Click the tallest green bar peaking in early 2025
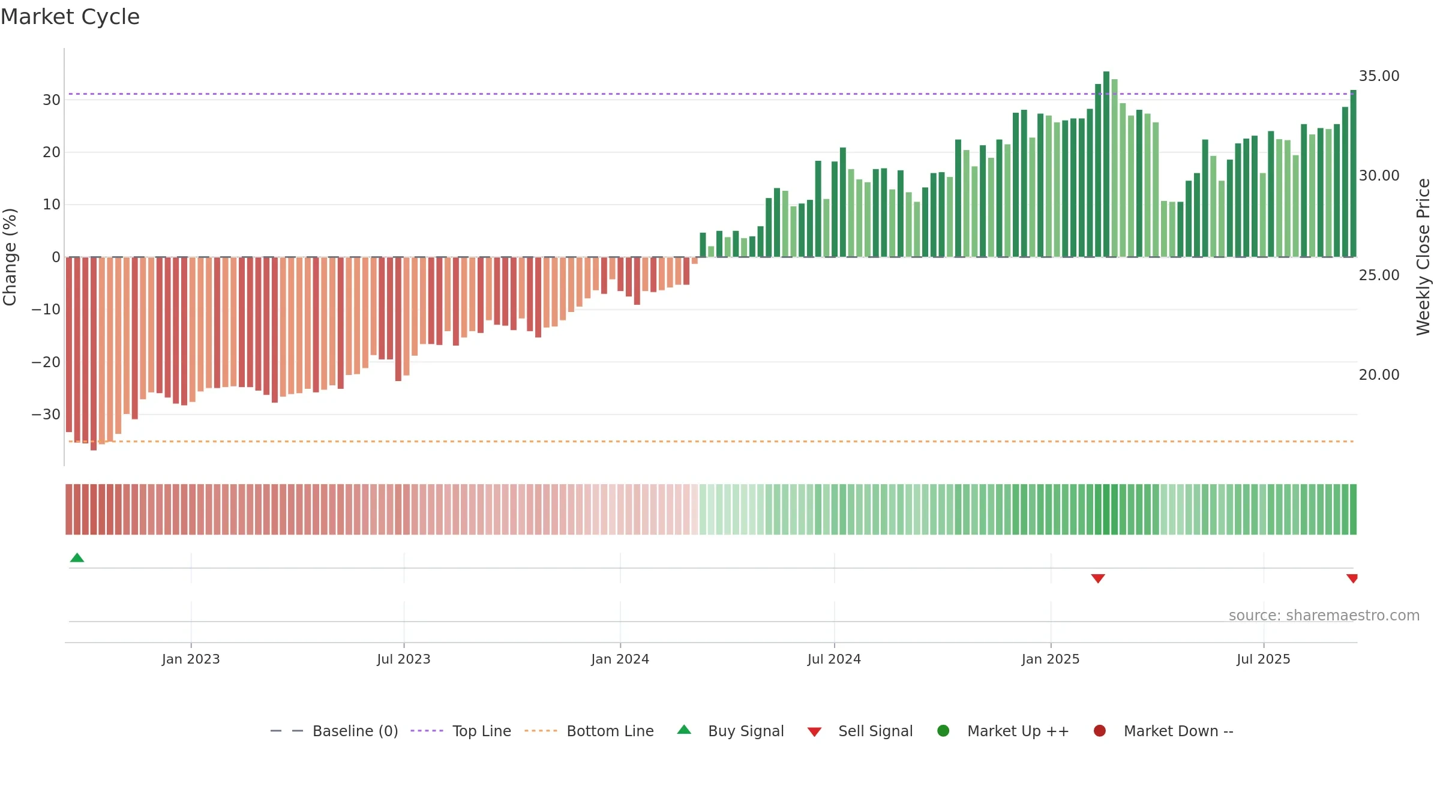The height and width of the screenshot is (810, 1440). [x=1106, y=164]
